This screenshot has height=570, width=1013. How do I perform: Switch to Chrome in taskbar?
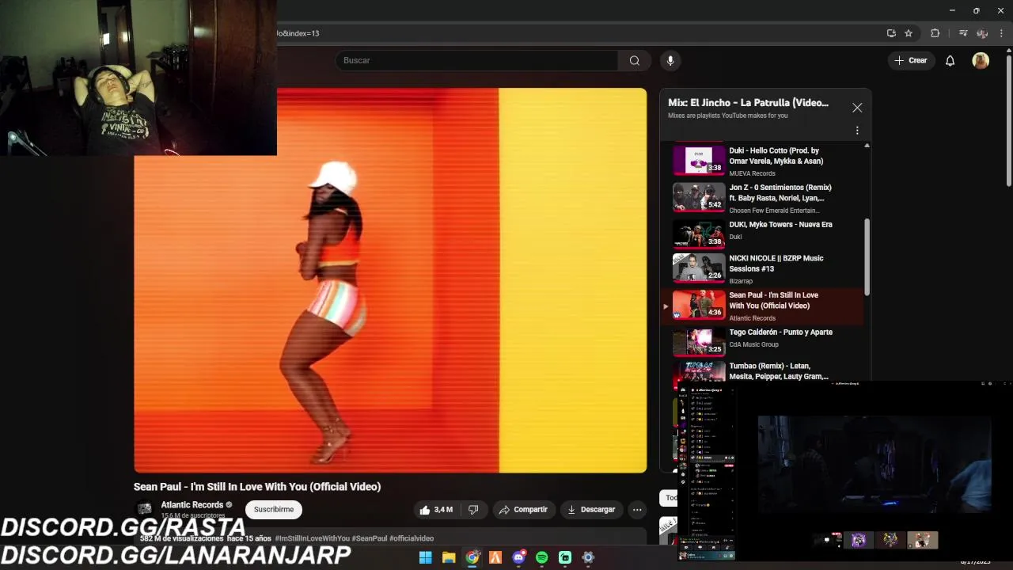[x=472, y=557]
